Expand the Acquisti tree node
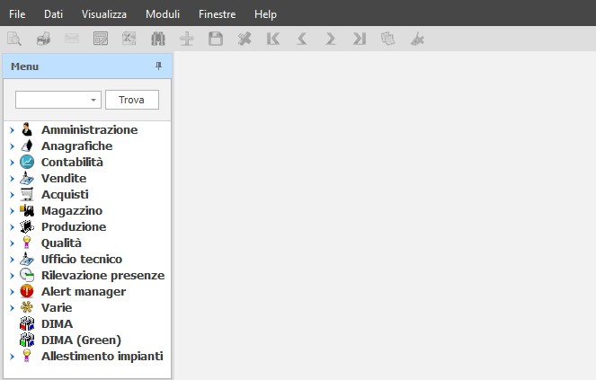The width and height of the screenshot is (596, 380). click(x=12, y=195)
